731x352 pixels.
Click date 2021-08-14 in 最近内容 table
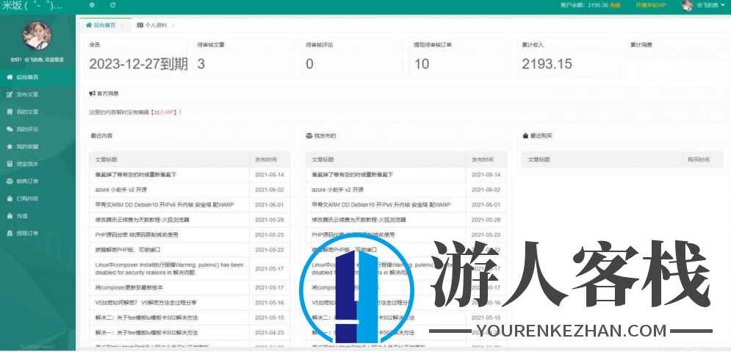tap(270, 174)
